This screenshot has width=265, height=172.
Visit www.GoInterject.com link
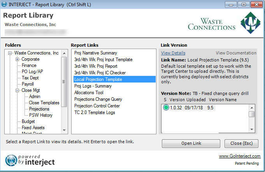coord(240,156)
